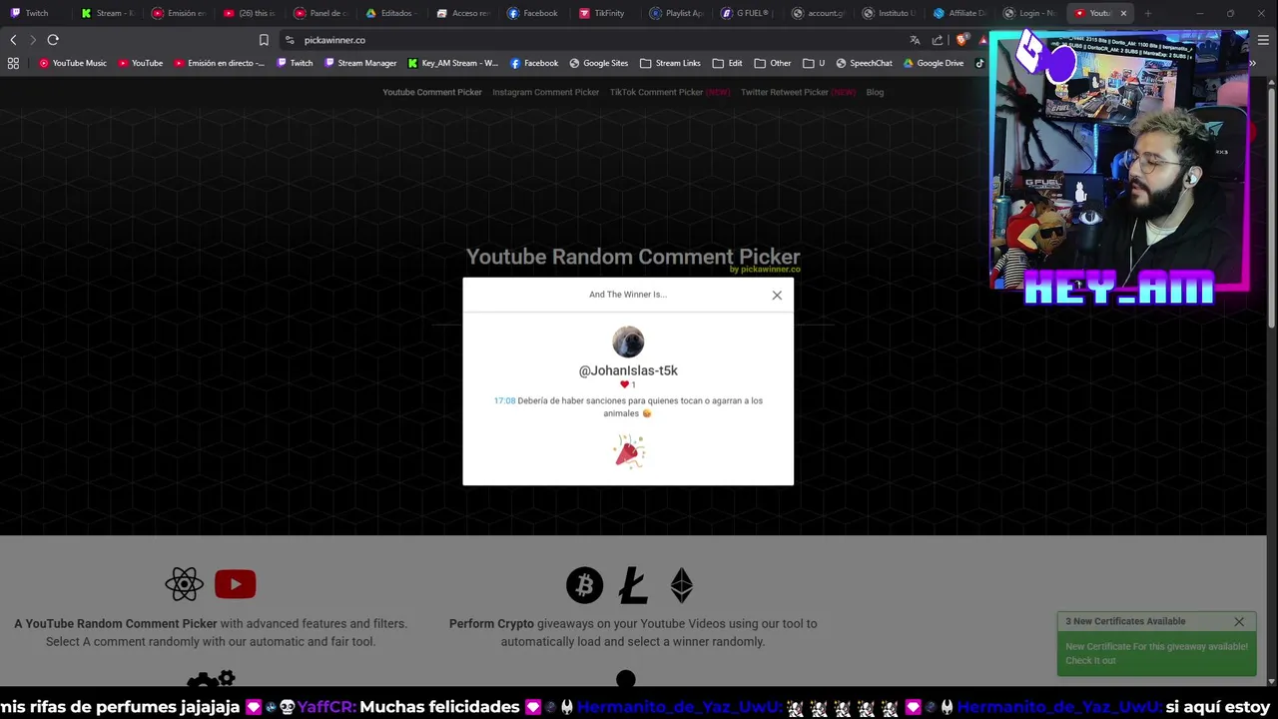Image resolution: width=1278 pixels, height=719 pixels.
Task: Switch to the Kick Stream tab
Action: tap(107, 13)
